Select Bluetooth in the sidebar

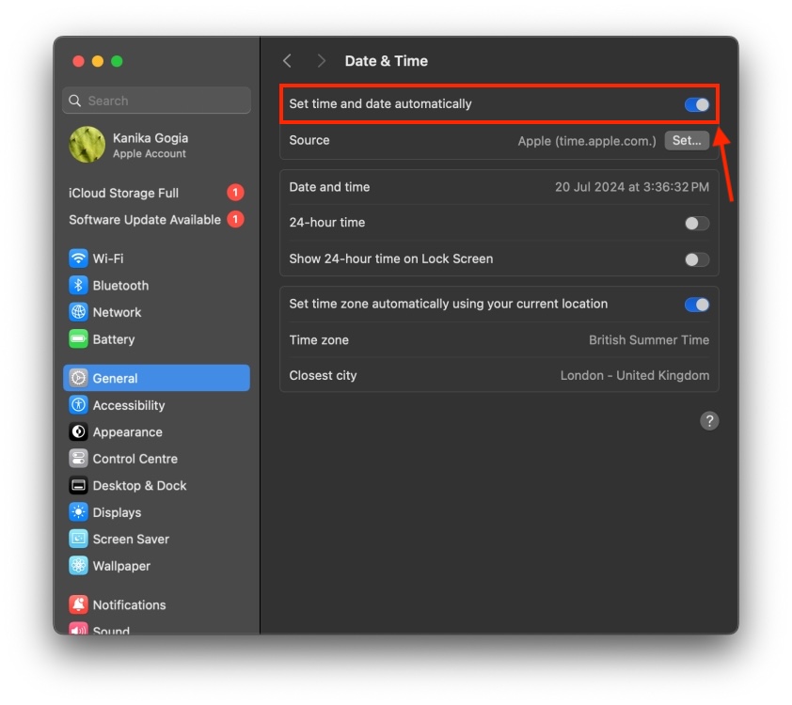(119, 285)
